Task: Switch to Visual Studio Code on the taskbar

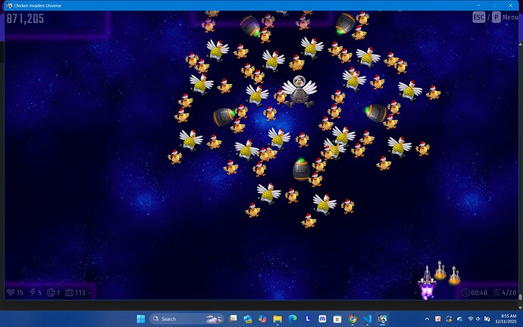Action: point(367,319)
